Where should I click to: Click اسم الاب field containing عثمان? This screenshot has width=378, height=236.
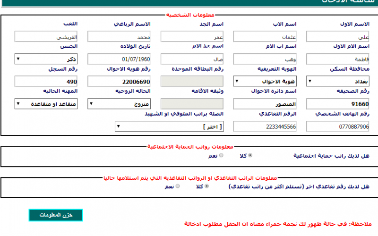265,37
